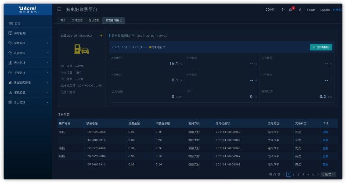
Task: Collapse the sidebar with the hamburger icon
Action: point(60,9)
